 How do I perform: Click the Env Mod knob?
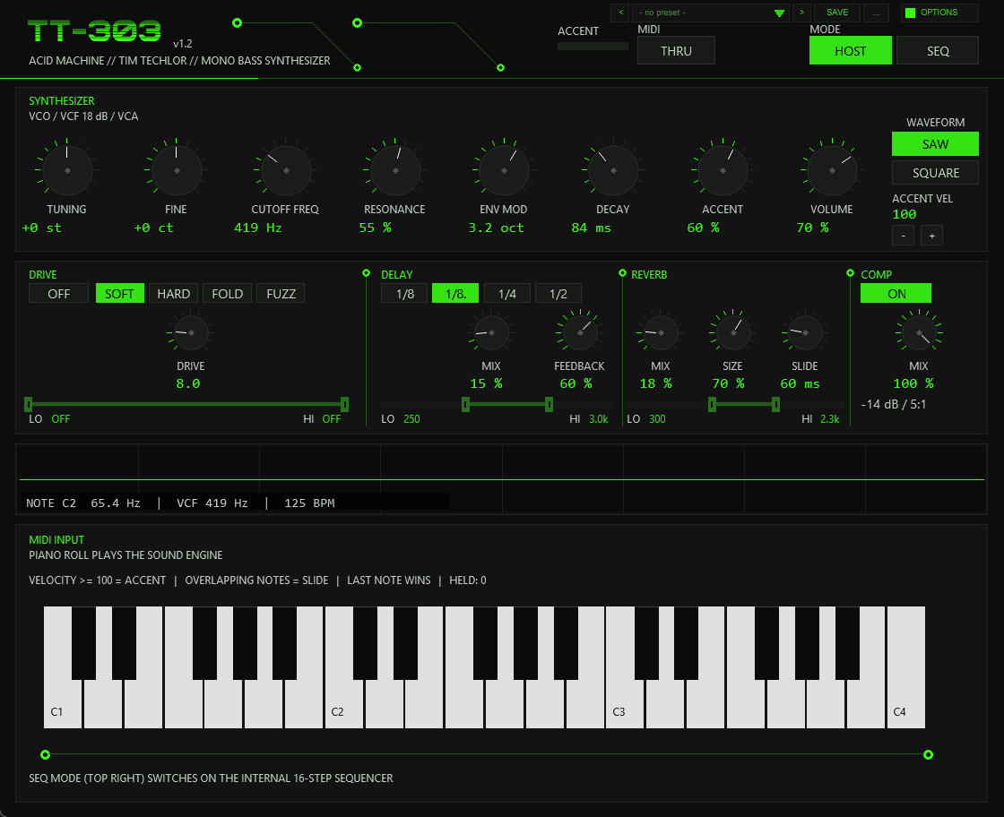(x=504, y=171)
